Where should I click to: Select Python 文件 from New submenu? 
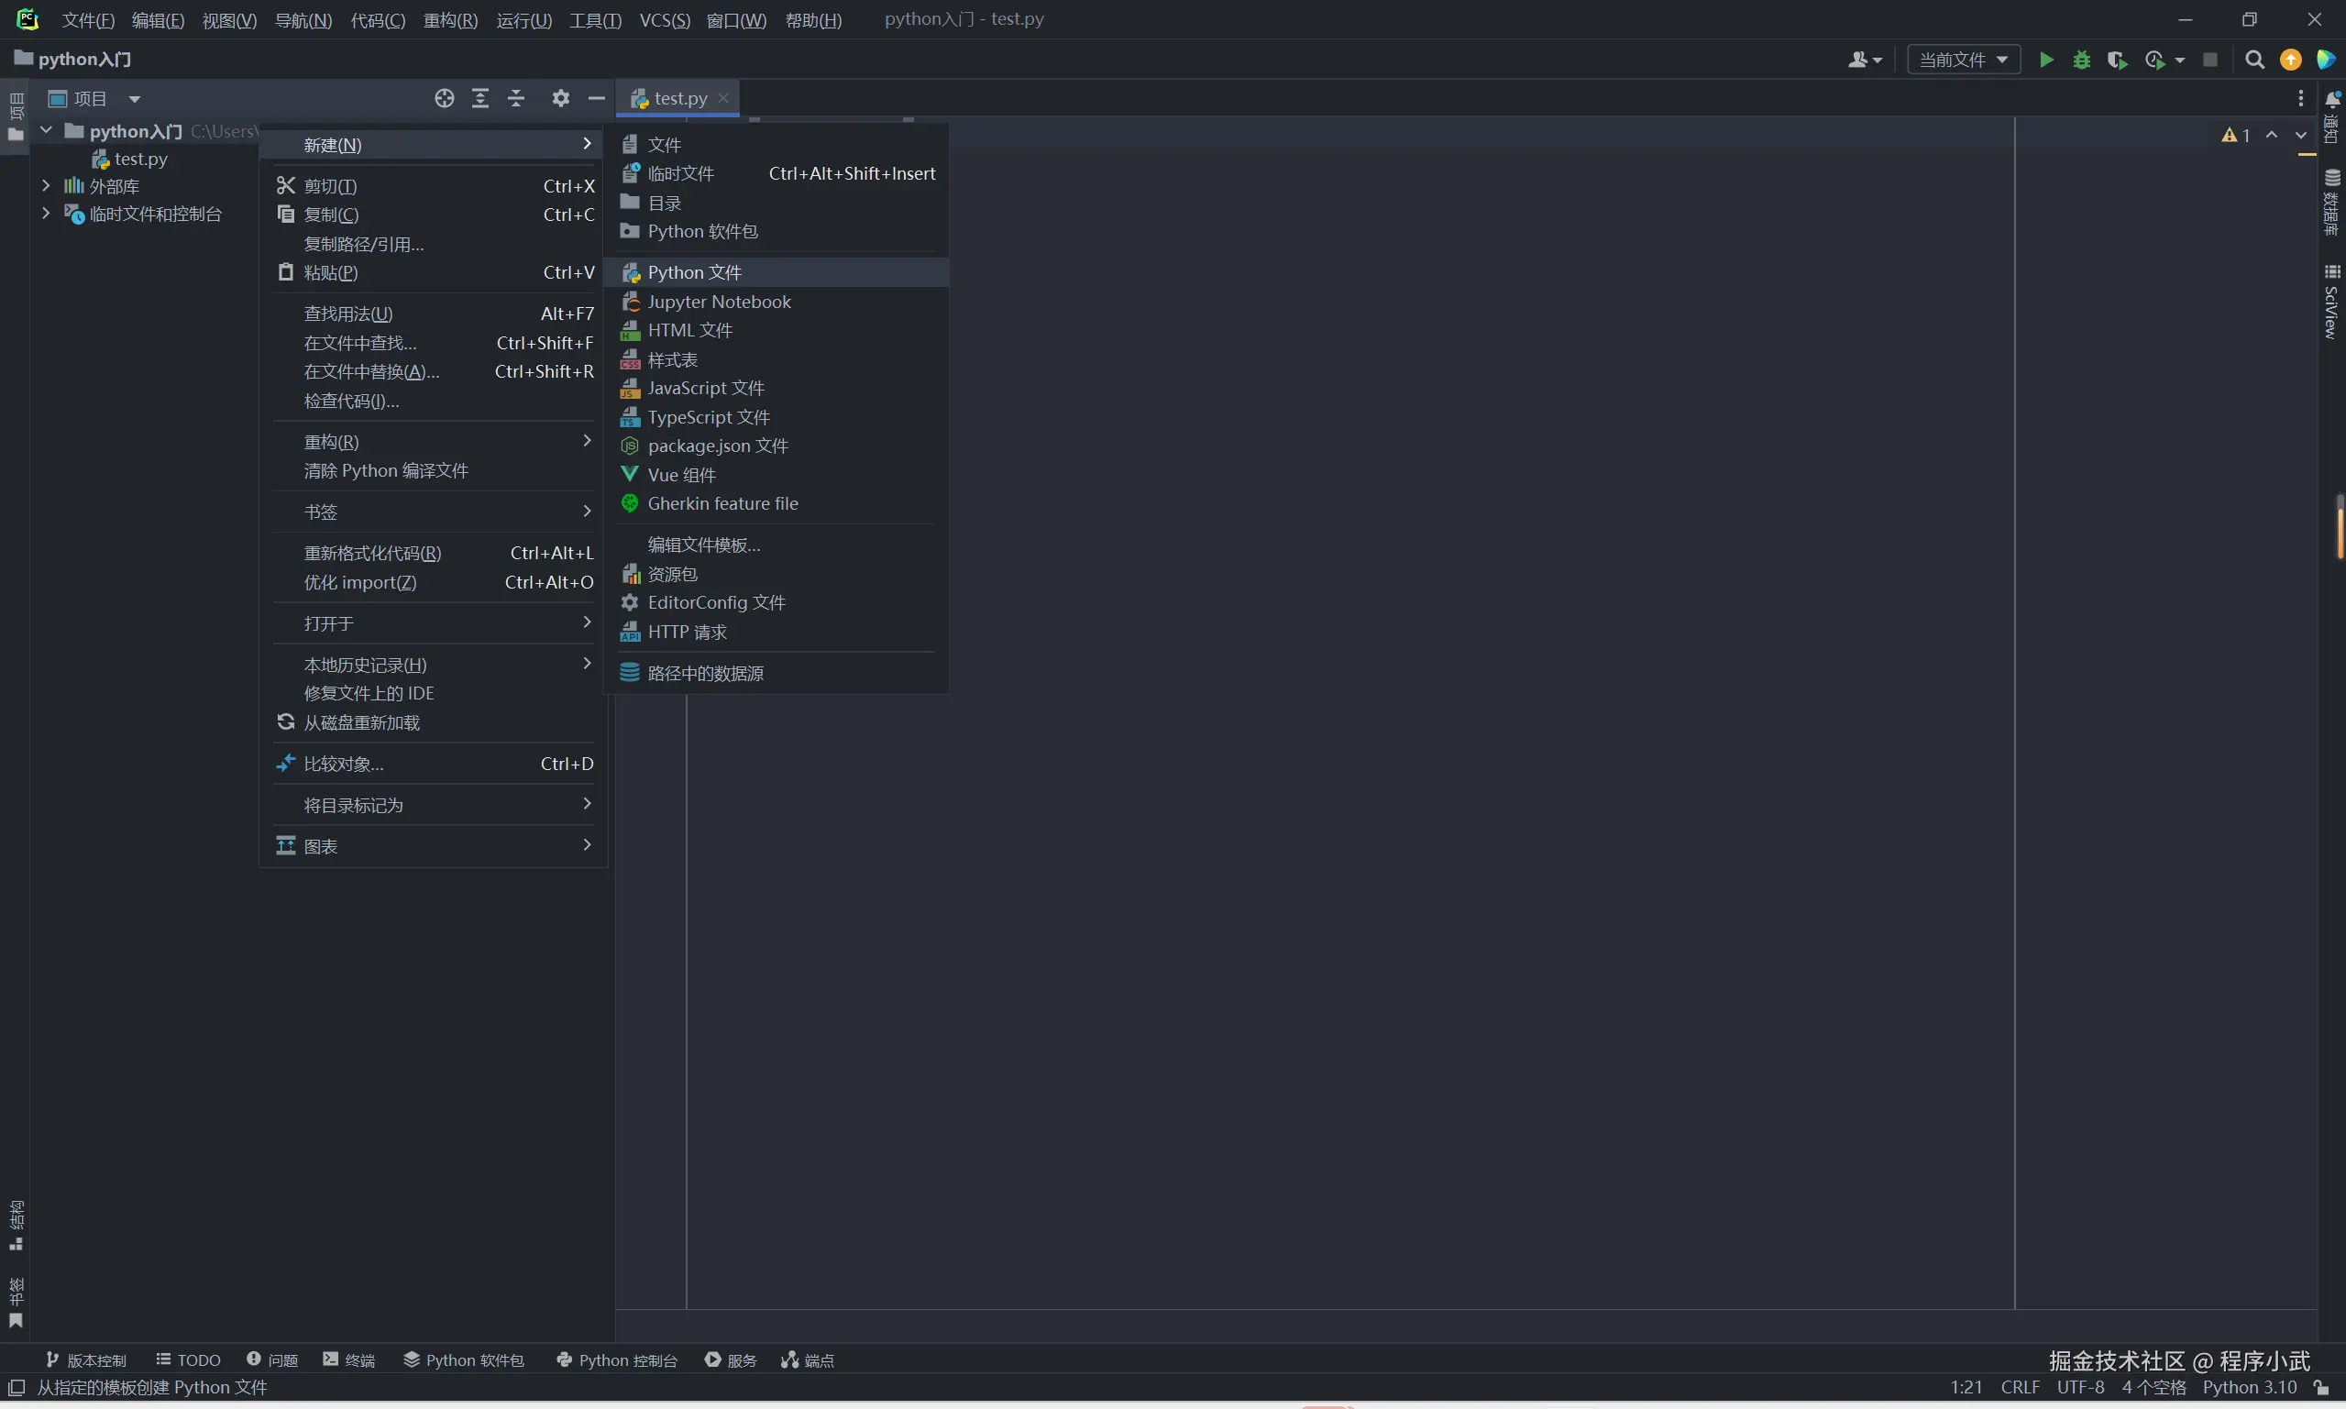(694, 272)
